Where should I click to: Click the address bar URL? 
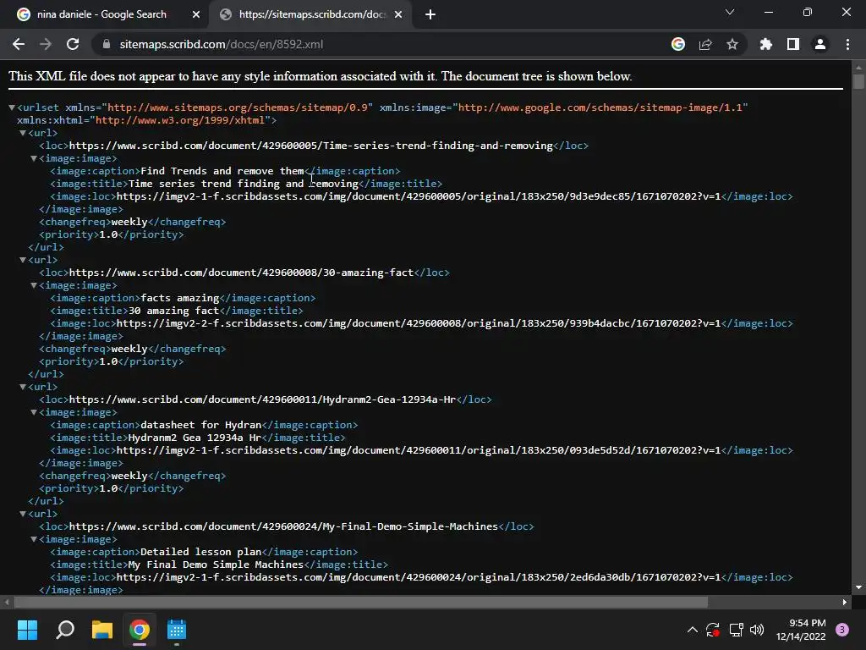(222, 44)
